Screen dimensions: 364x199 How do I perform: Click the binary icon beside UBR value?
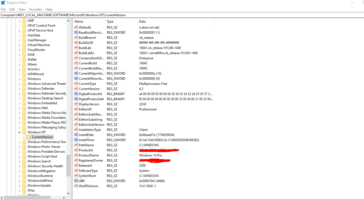point(76,181)
